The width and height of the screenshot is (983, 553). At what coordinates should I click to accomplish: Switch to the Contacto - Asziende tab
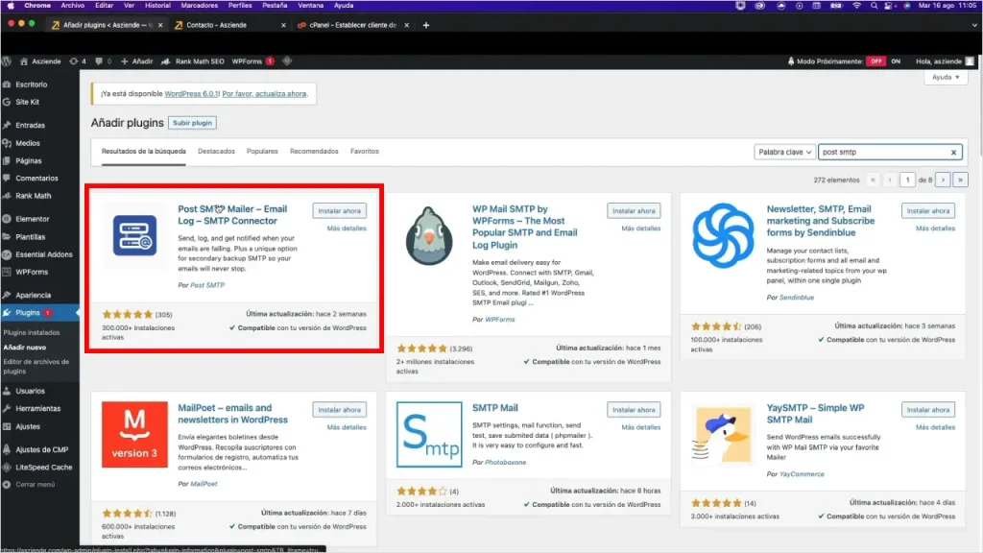(228, 25)
